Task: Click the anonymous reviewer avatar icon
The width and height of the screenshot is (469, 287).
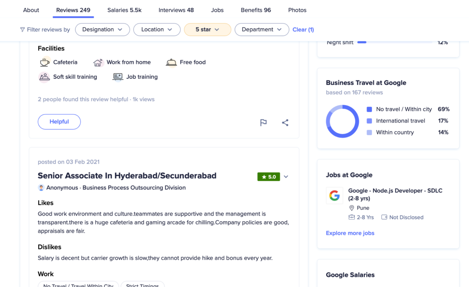Action: tap(41, 188)
